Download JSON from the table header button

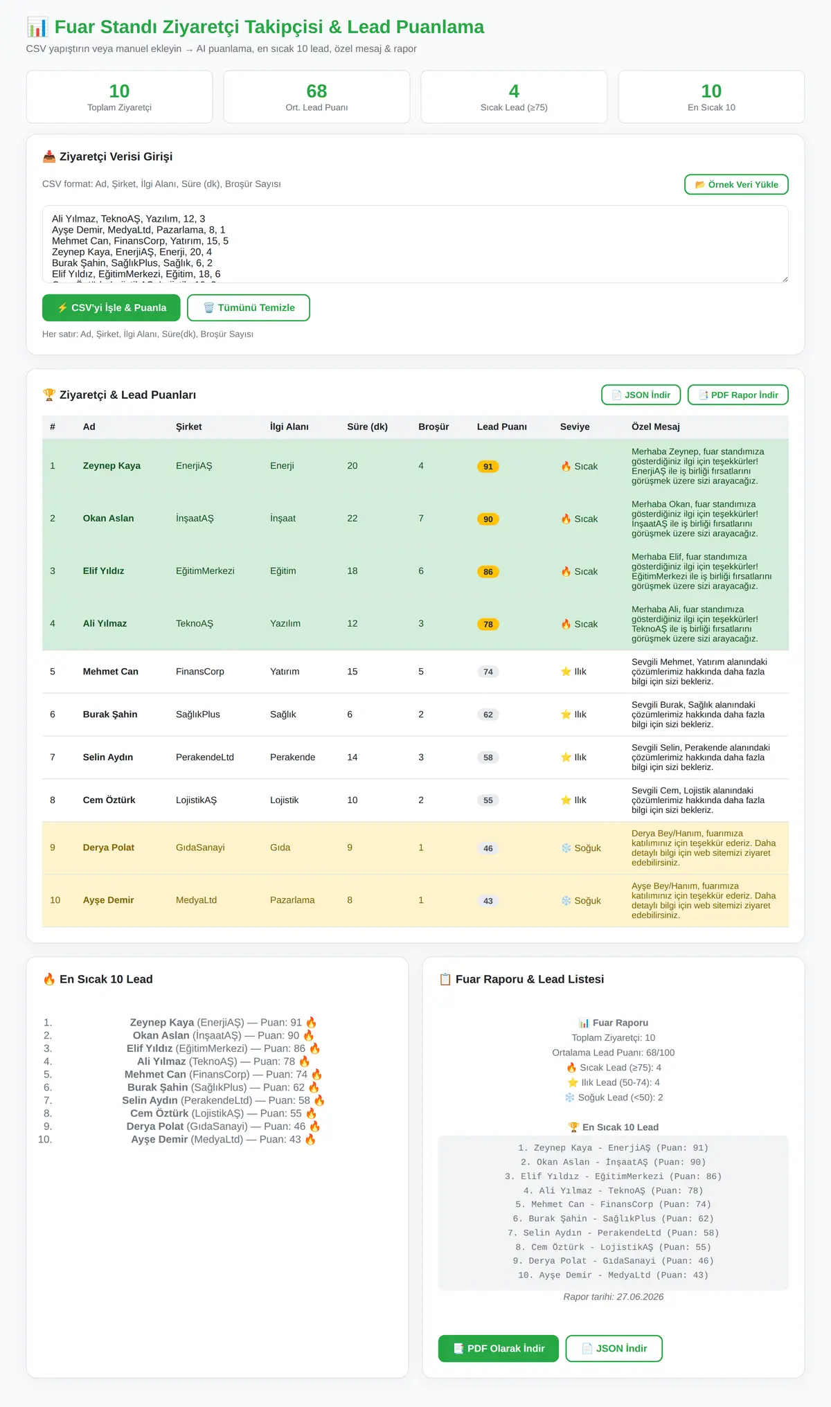point(641,395)
